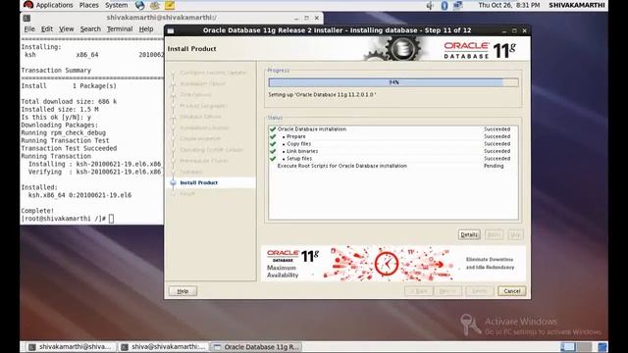Select the Configure Security Updates step
This screenshot has height=353, width=628.
pos(213,73)
